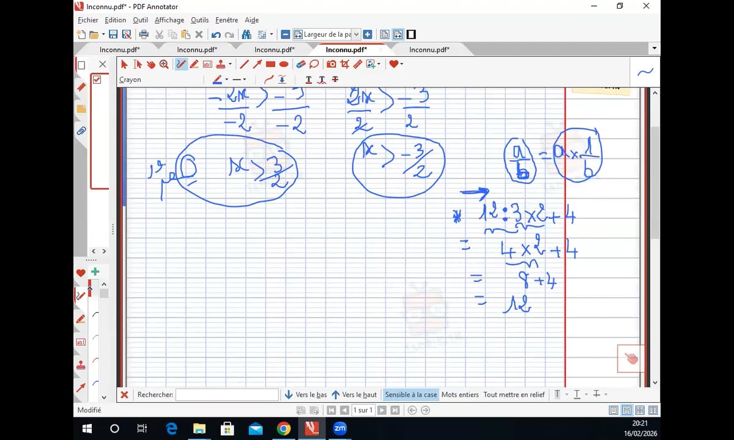Expand the Open file dropdown arrow
The image size is (734, 440).
[x=103, y=35]
